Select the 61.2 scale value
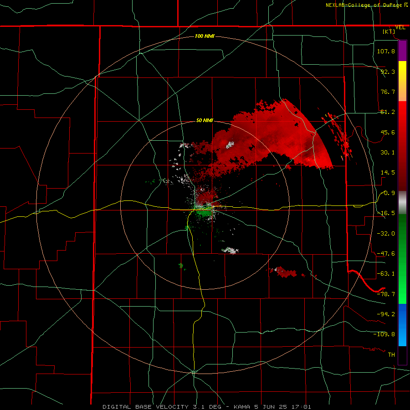 (x=388, y=112)
